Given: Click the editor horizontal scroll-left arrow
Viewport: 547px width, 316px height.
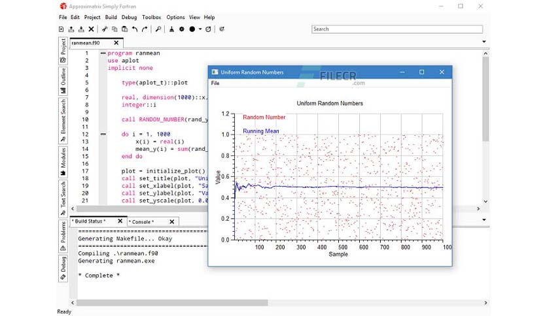Looking at the screenshot, I should [x=73, y=208].
